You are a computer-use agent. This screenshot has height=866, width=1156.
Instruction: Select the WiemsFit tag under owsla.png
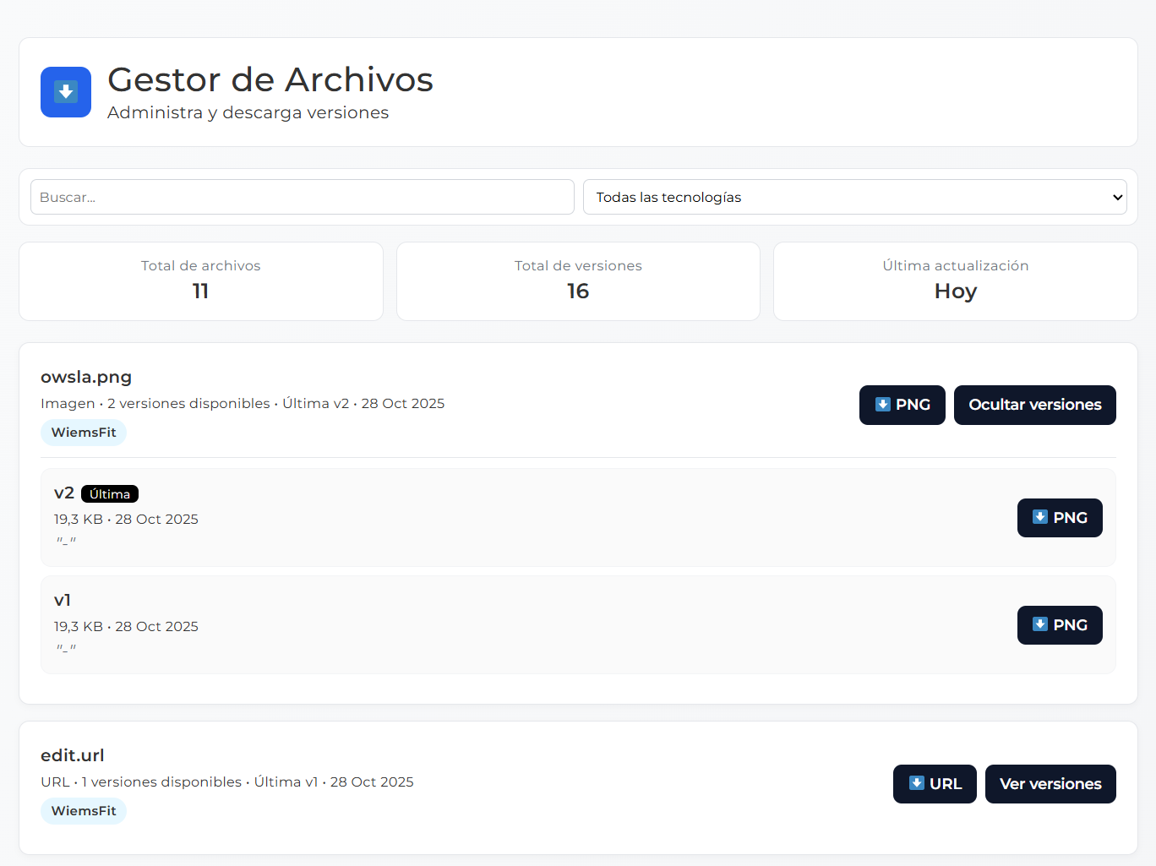84,433
